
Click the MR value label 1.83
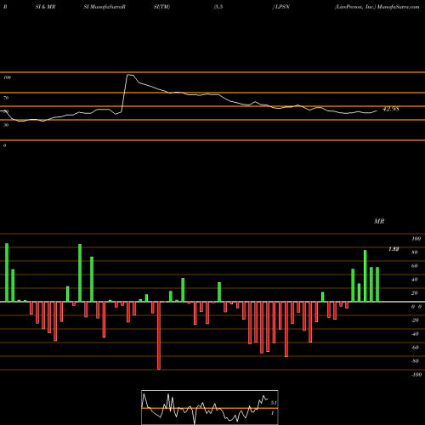pos(394,249)
